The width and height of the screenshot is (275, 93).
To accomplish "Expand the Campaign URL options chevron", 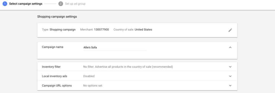I will pos(230,86).
